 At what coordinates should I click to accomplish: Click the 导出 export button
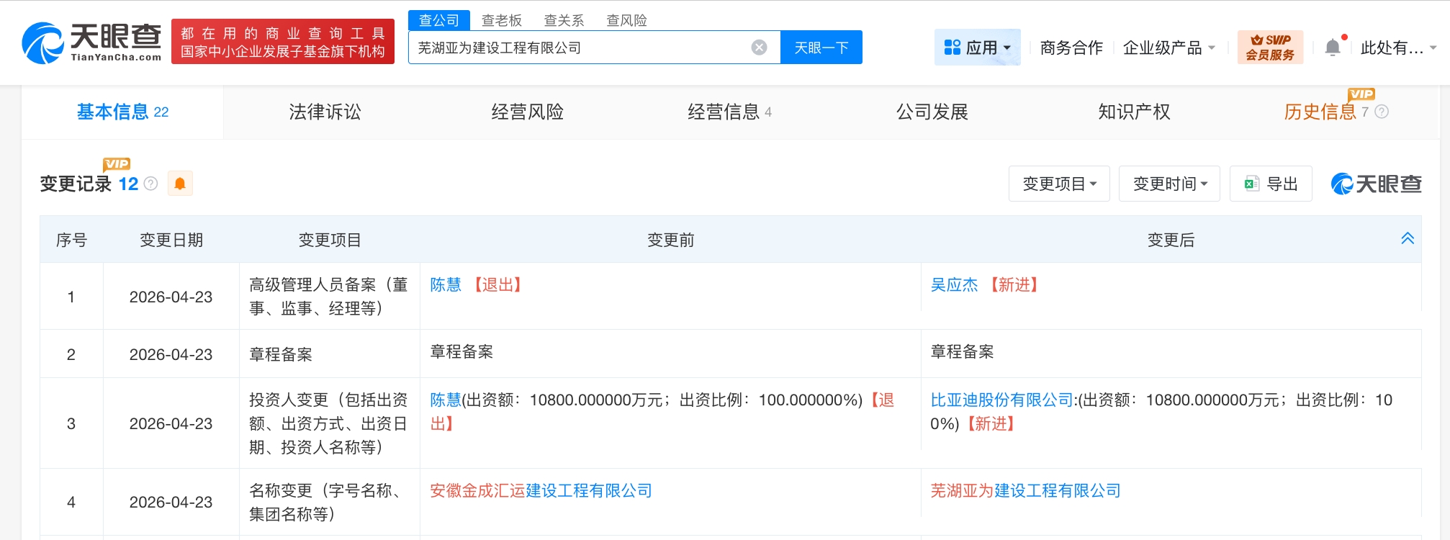pos(1271,184)
